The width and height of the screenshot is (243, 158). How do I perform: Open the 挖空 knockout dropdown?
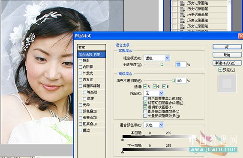[x=153, y=93]
